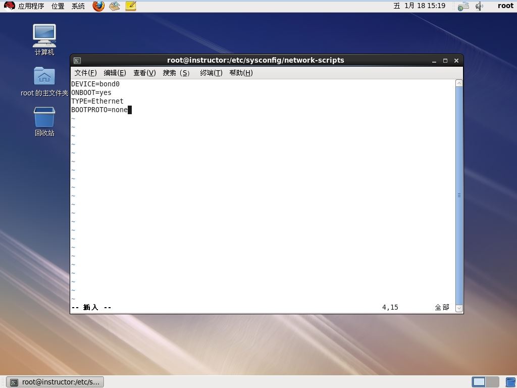Screen dimensions: 517x388
Task: Close the terminal window
Action: coord(456,61)
